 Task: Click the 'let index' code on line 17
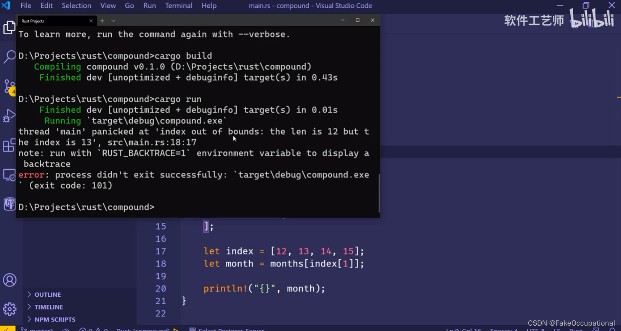228,251
